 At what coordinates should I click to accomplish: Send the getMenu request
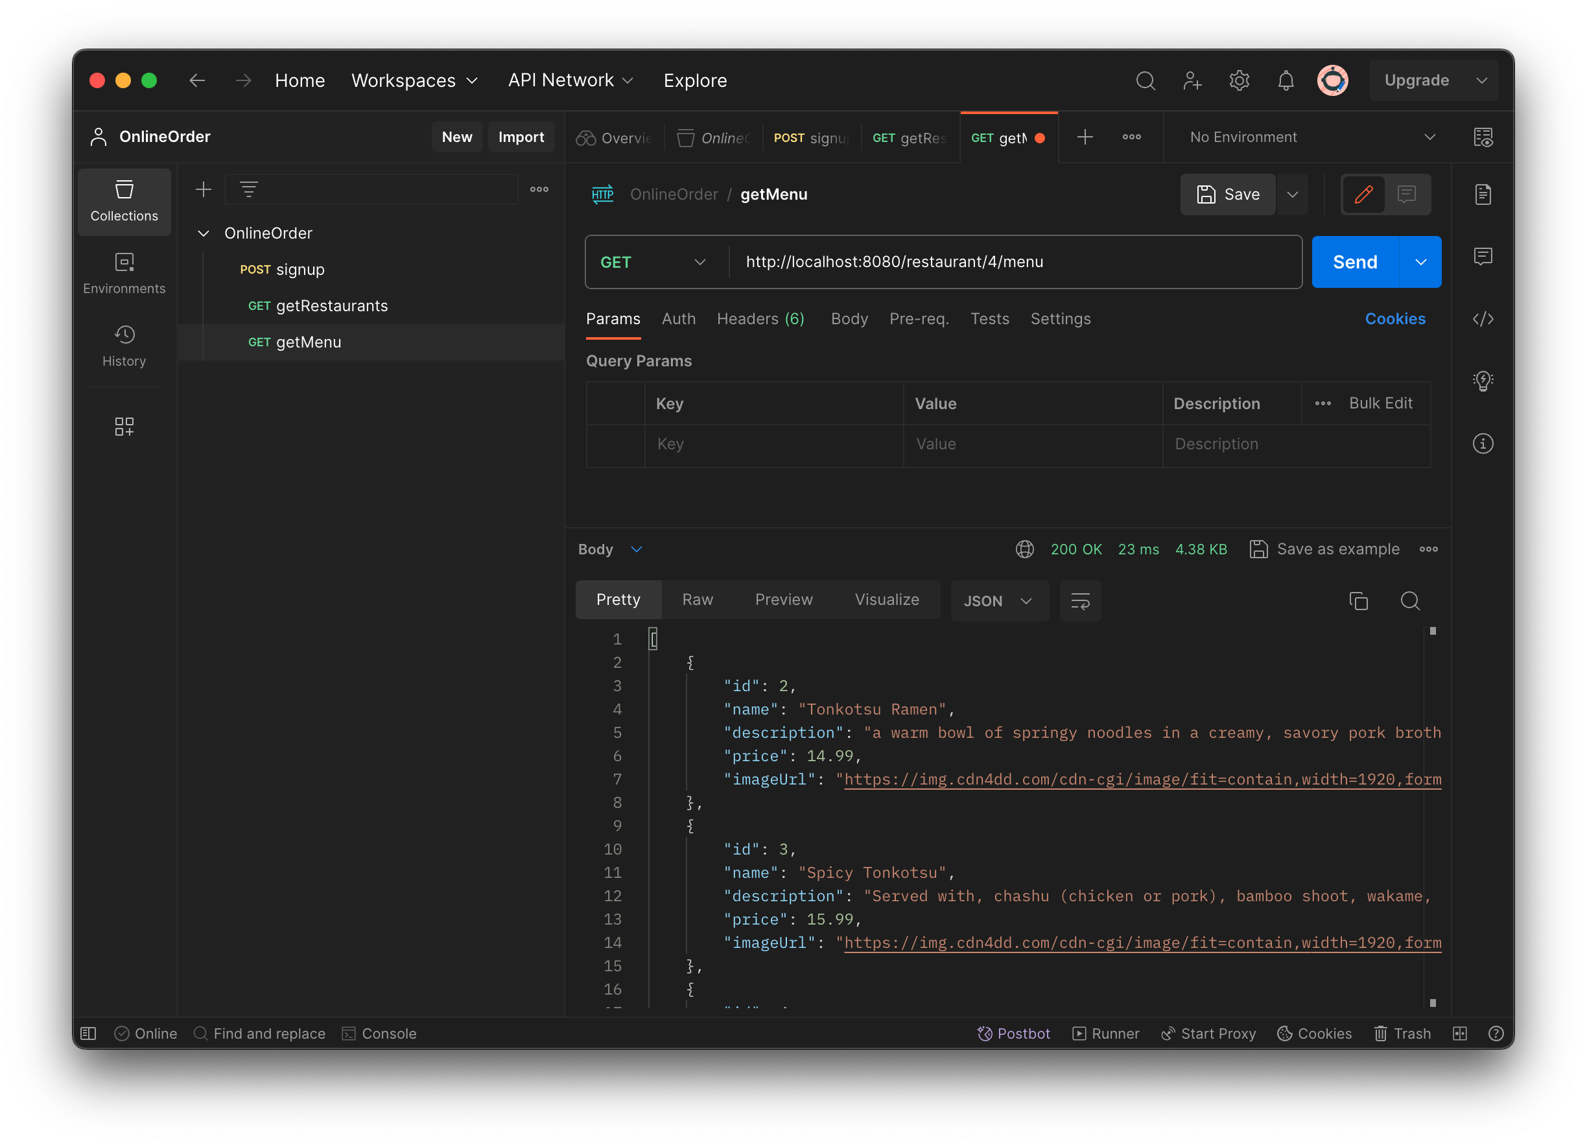(1355, 262)
